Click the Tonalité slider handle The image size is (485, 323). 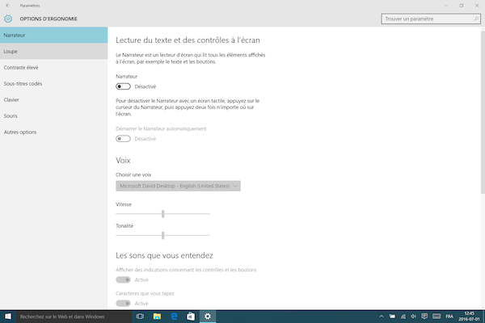tap(163, 236)
